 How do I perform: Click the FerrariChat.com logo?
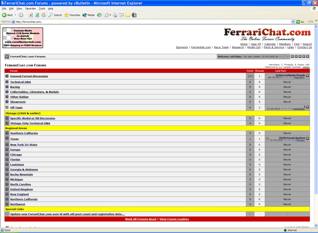pos(267,34)
